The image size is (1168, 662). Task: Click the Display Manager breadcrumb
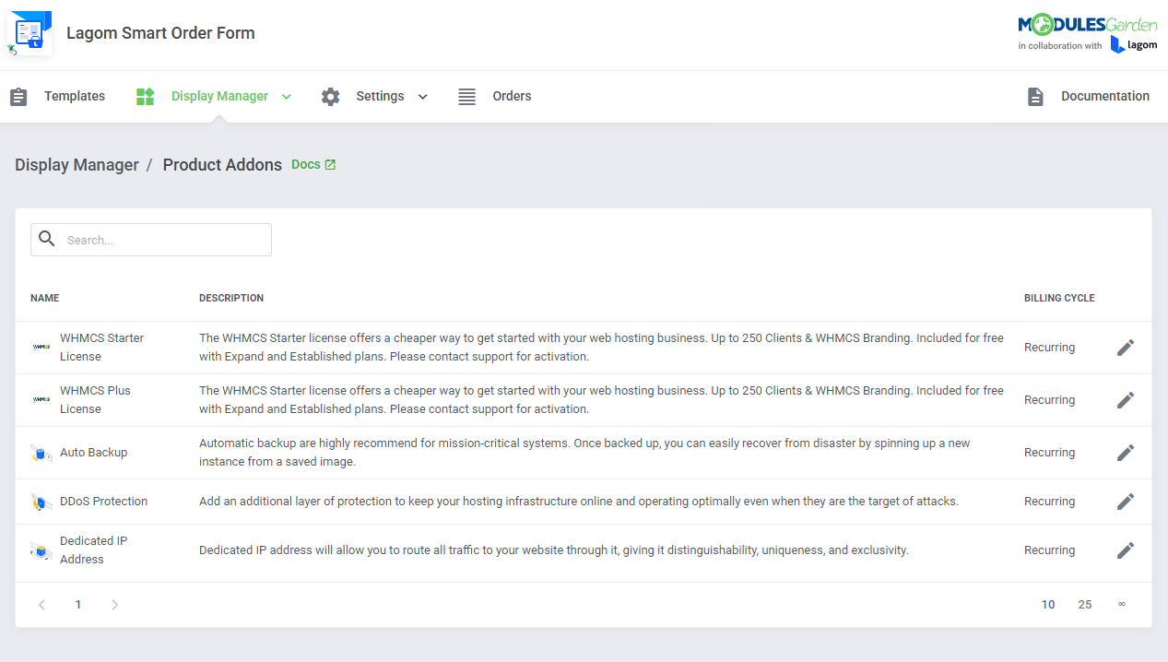pos(77,165)
